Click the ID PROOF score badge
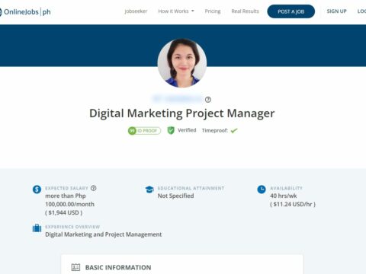 coord(144,131)
